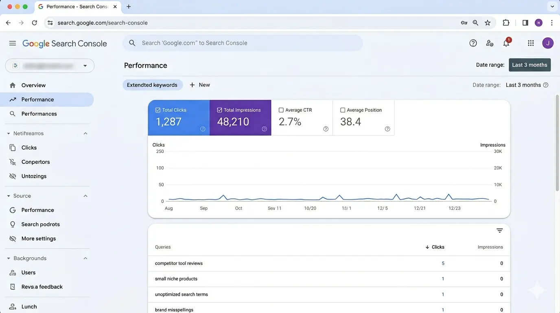The image size is (560, 313).
Task: Open the browser extensions puzzle icon
Action: pyautogui.click(x=506, y=23)
